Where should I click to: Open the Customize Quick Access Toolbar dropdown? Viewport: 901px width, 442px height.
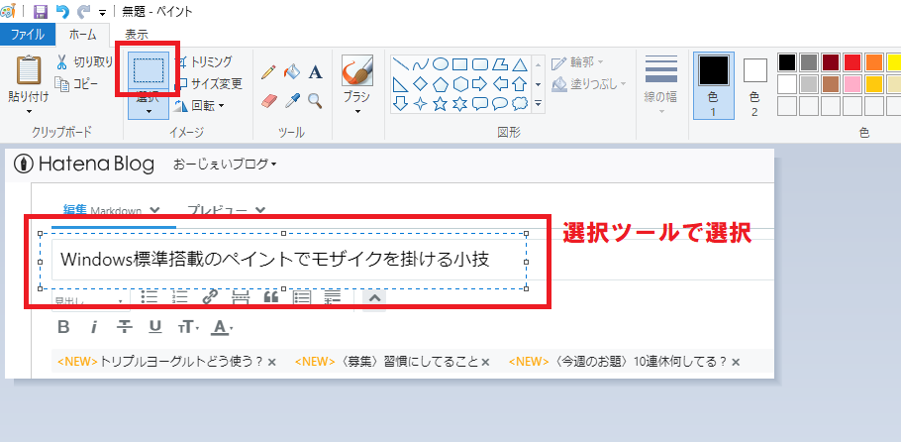(x=102, y=13)
